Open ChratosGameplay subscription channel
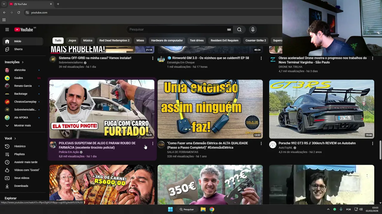382x214 pixels. pyautogui.click(x=23, y=102)
